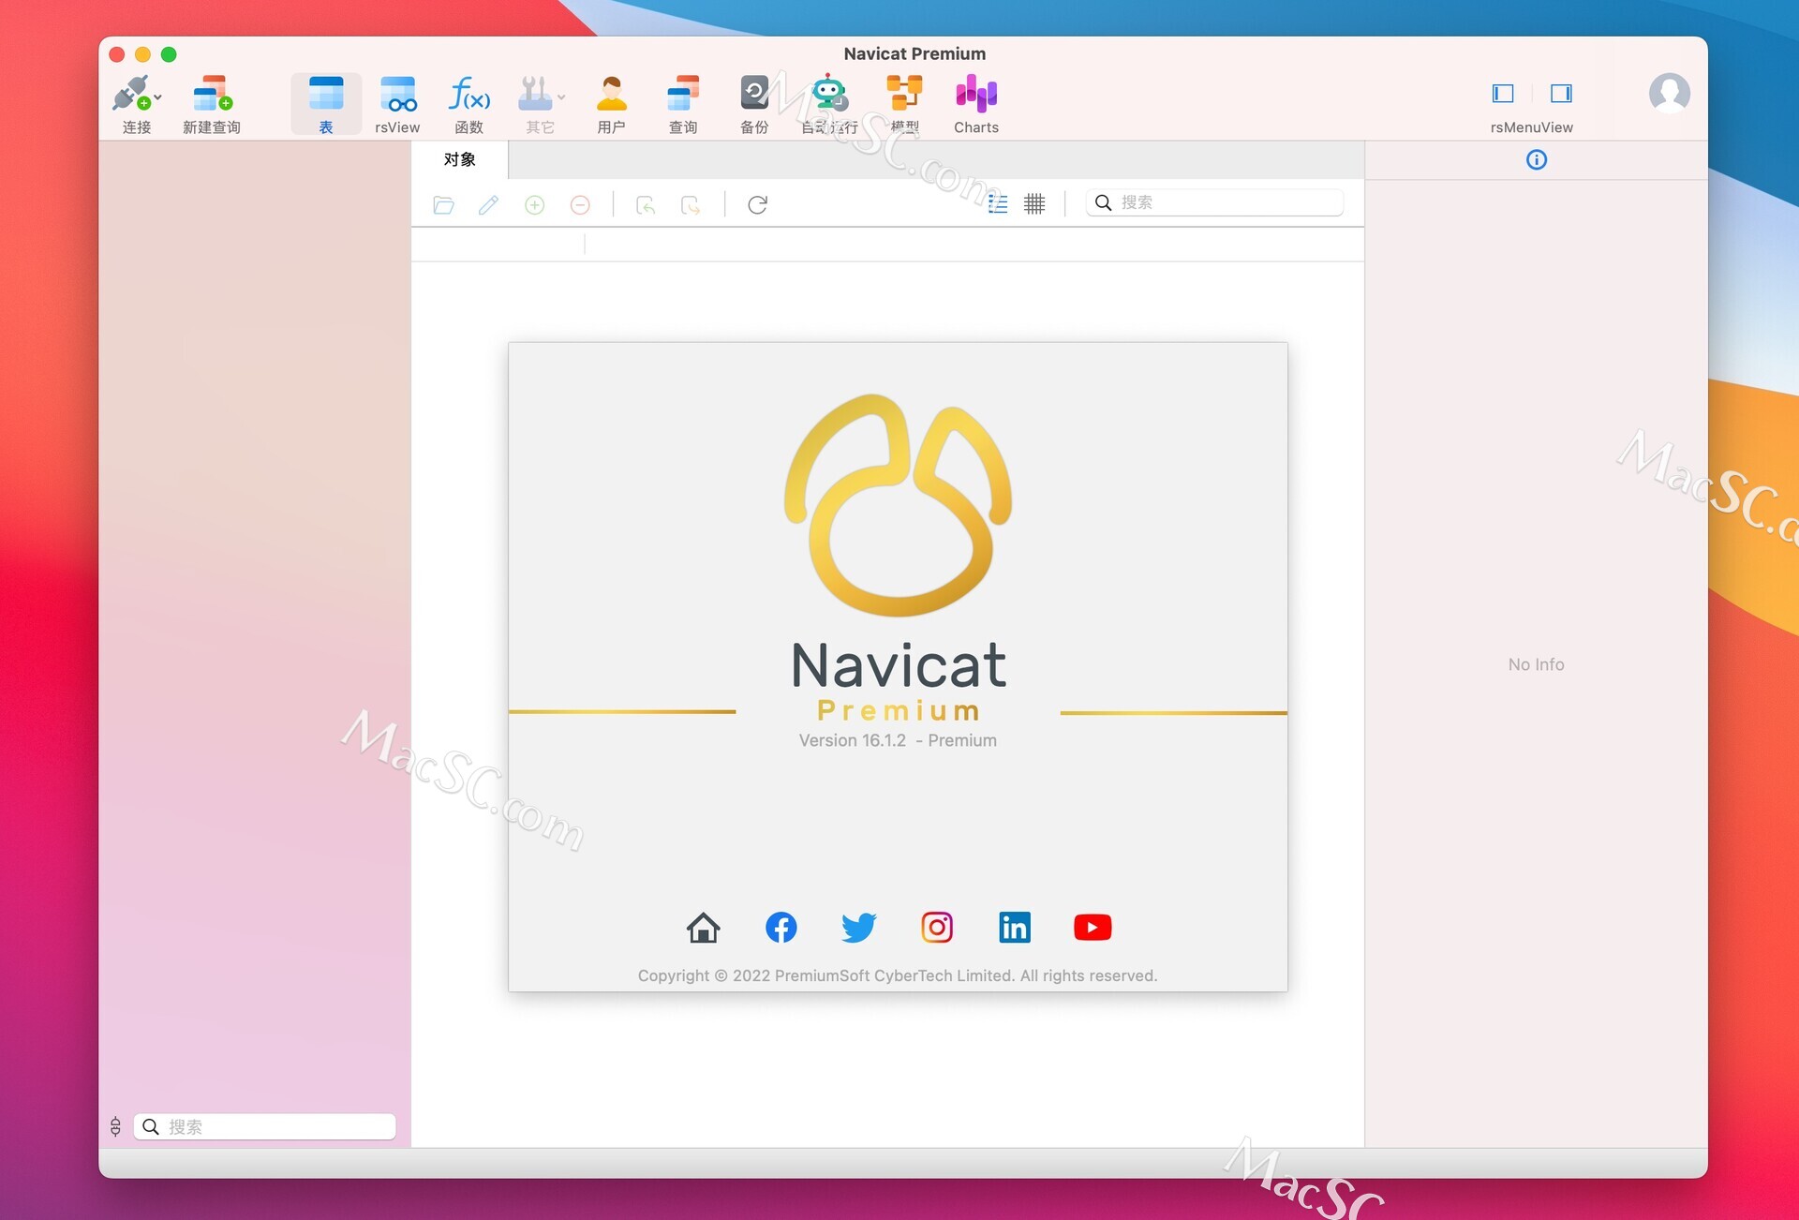Viewport: 1799px width, 1220px height.
Task: Expand the 对象 (Object) tab panel
Action: (461, 159)
